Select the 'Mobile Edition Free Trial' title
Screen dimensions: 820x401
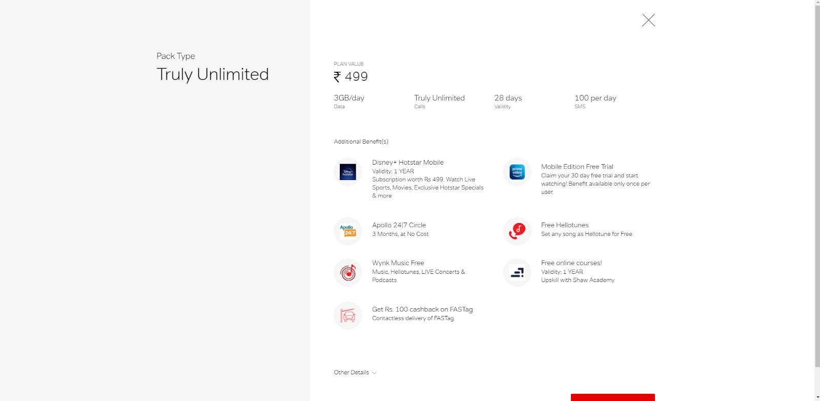tap(577, 167)
